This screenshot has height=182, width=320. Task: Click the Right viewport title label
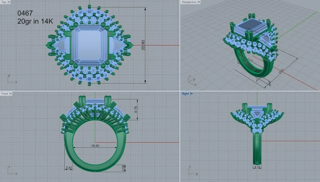[x=185, y=94]
